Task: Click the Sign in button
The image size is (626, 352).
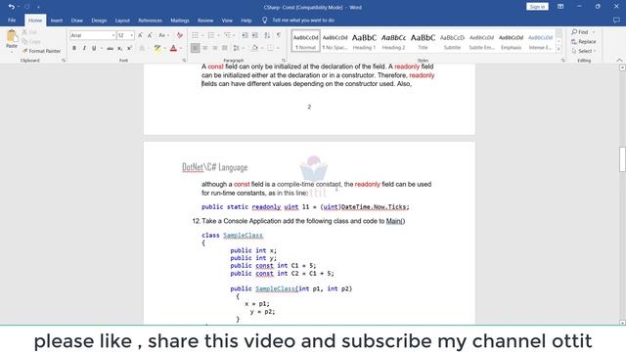Action: tap(537, 7)
